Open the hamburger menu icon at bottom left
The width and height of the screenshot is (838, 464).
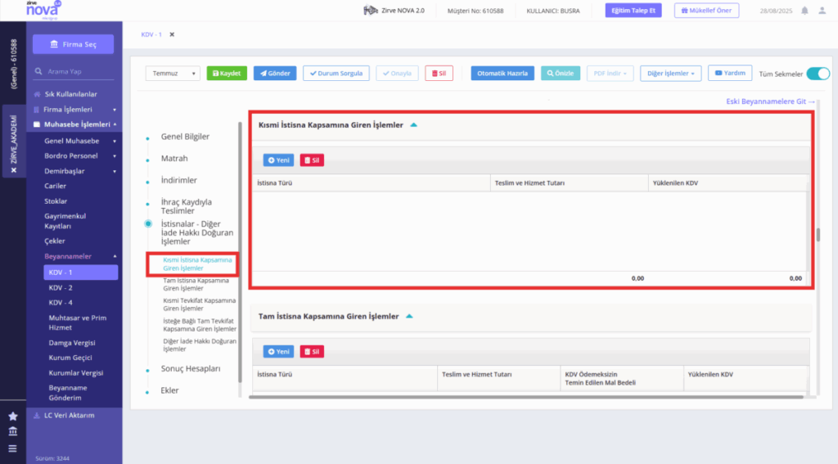point(13,448)
